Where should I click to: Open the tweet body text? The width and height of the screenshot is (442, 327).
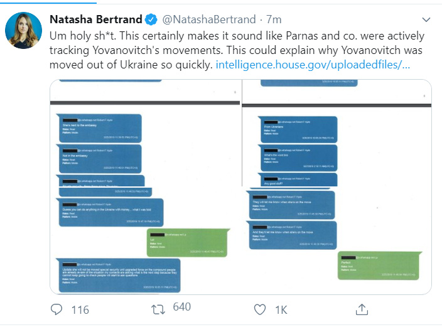tap(226, 50)
